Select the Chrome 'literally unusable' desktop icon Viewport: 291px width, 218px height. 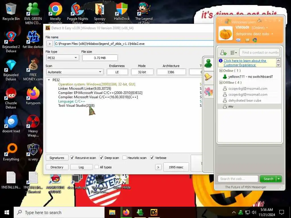(55, 13)
